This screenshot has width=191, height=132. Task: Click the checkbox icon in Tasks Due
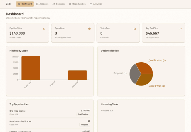[x=135, y=29]
